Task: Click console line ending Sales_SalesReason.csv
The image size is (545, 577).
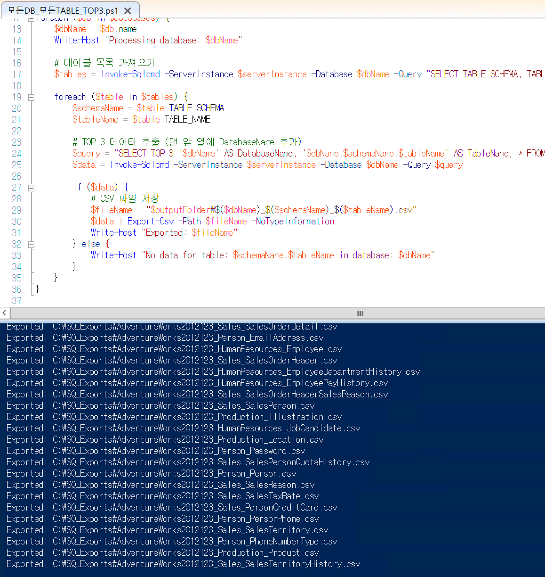Action: (160, 485)
